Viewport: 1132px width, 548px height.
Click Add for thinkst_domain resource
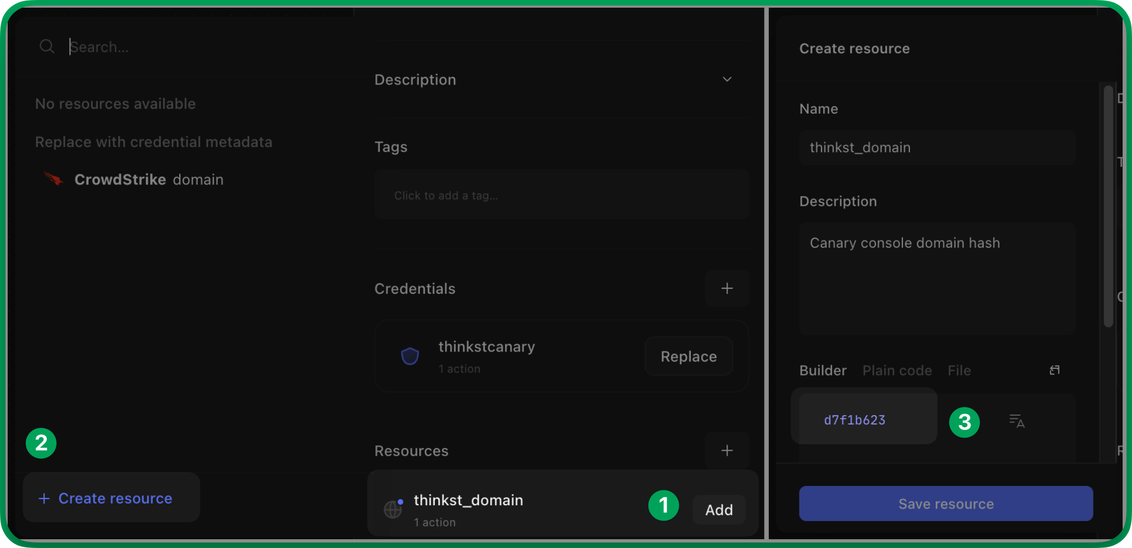(719, 510)
